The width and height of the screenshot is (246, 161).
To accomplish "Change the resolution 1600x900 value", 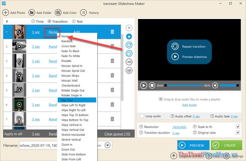I will [179, 127].
